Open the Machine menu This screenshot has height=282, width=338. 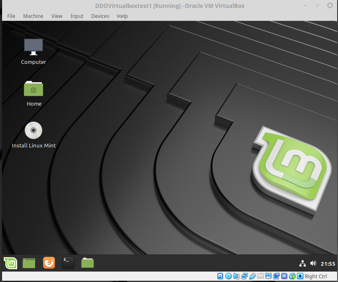coord(33,16)
